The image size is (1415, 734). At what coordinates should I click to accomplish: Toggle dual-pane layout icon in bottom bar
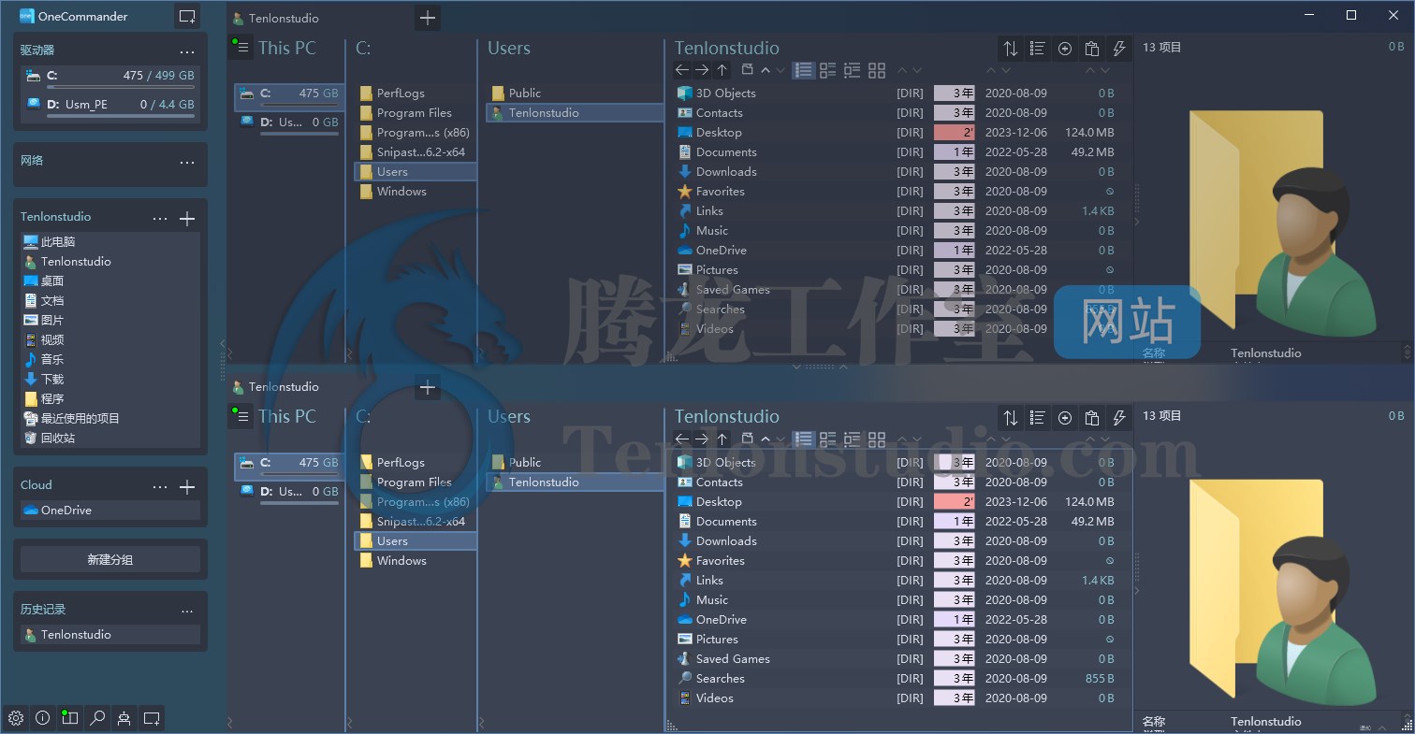[x=70, y=718]
